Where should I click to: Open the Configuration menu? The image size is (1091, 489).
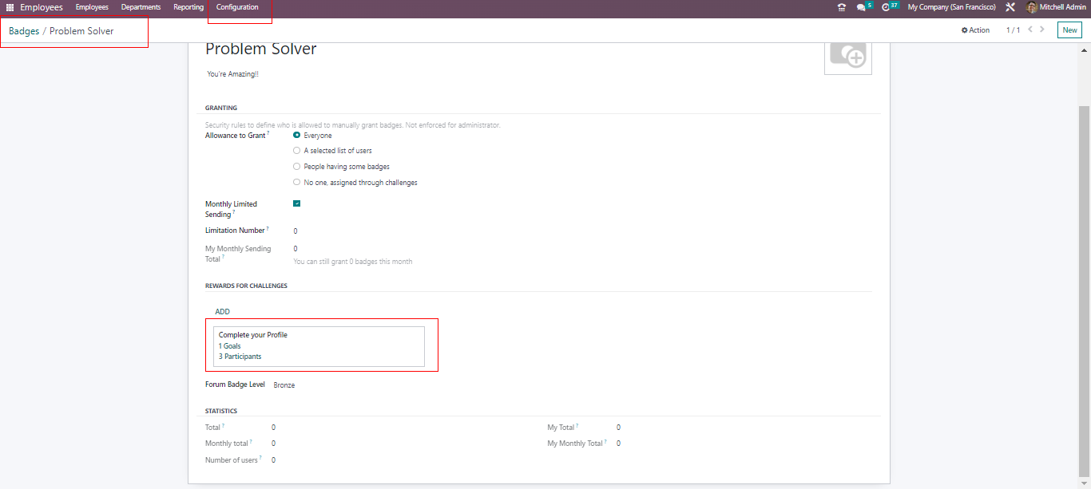[237, 7]
